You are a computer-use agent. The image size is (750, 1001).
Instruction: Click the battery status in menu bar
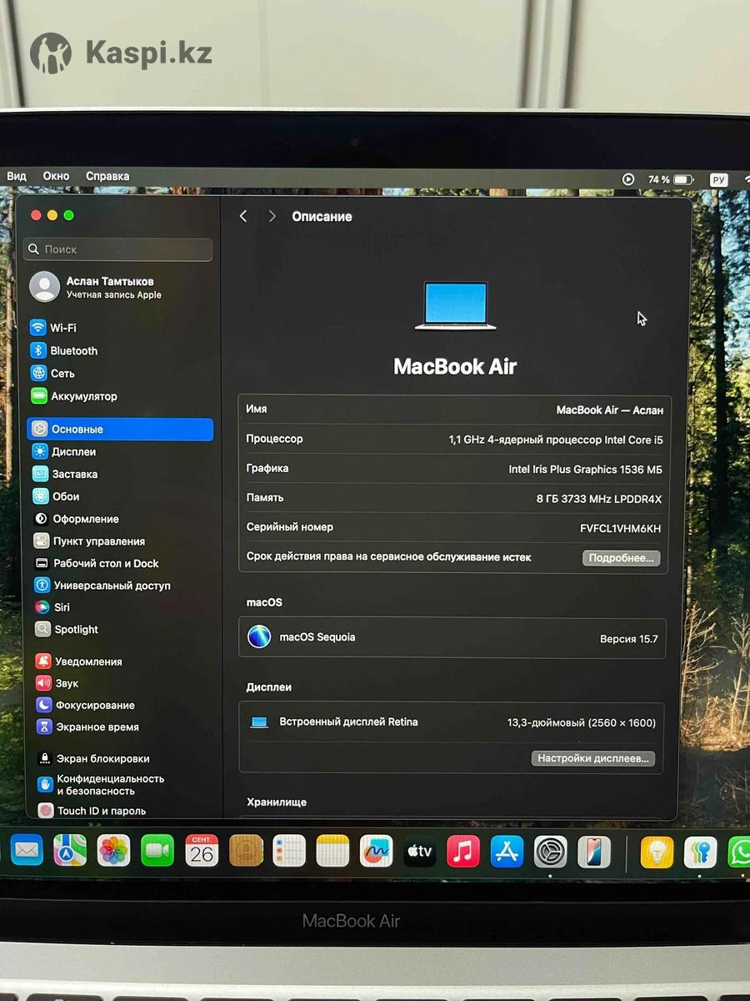[x=671, y=180]
